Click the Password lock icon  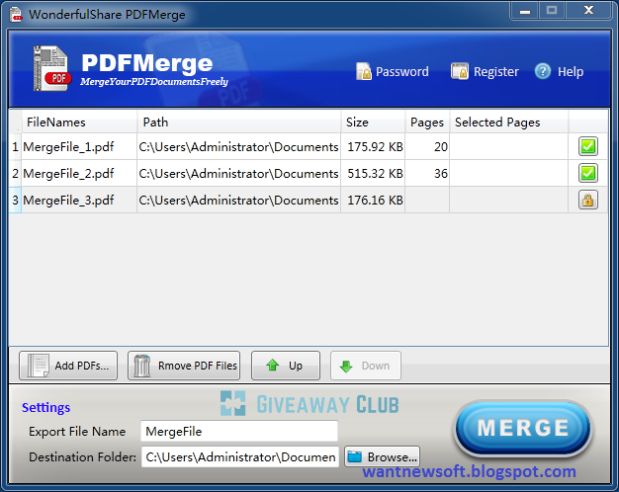point(364,71)
